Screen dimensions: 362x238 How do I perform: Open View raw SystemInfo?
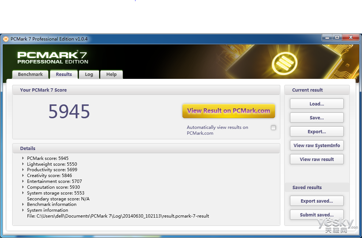tap(317, 145)
